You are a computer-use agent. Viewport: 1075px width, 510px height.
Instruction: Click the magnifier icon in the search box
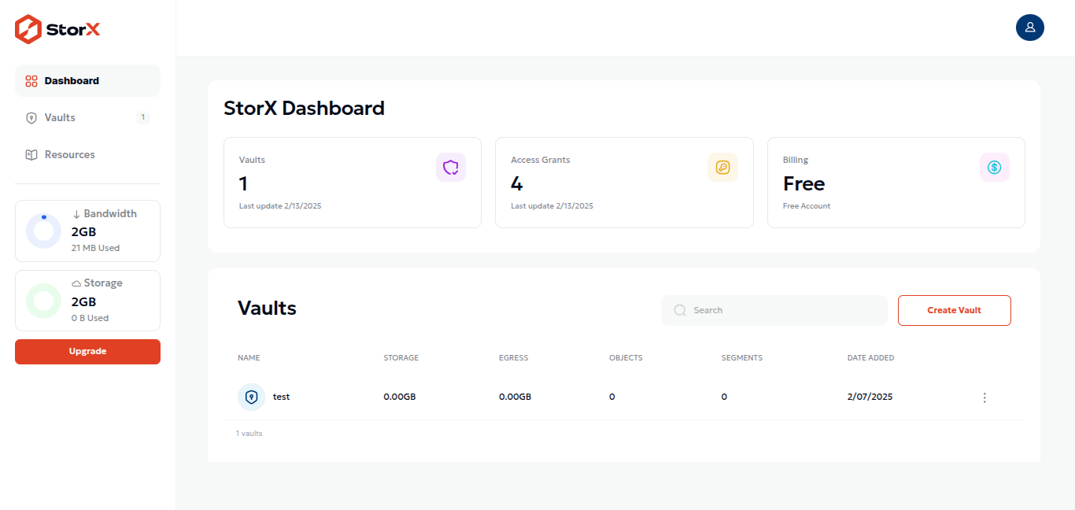(680, 310)
